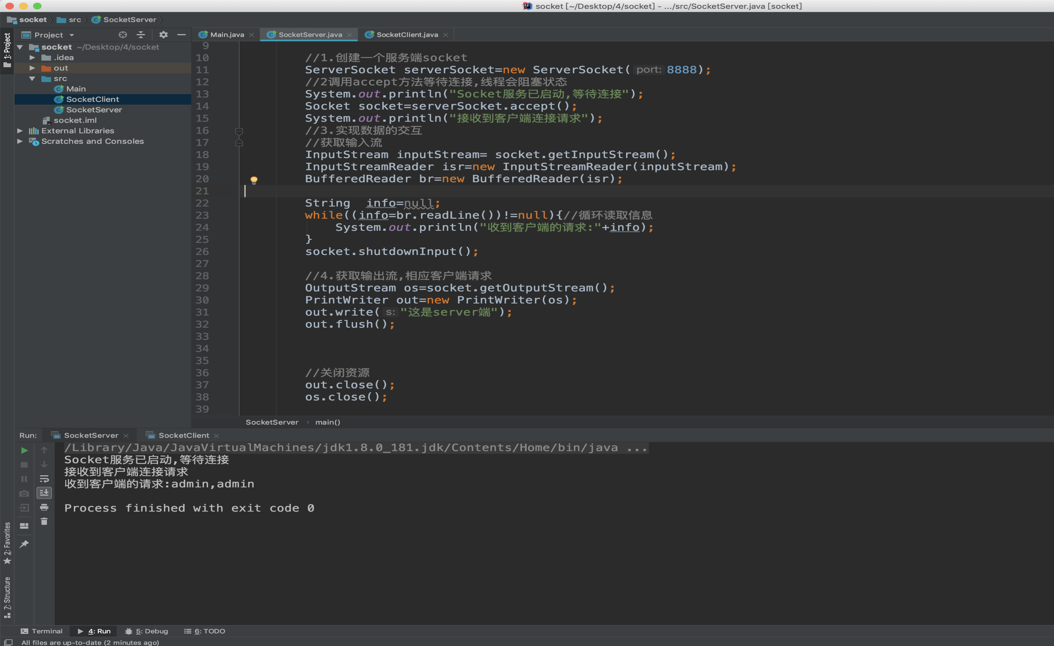Hide the Project panel with minus icon
This screenshot has width=1054, height=646.
coord(181,35)
